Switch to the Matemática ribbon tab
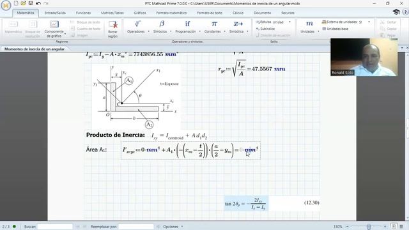This screenshot has height=230, width=409. pos(26,13)
